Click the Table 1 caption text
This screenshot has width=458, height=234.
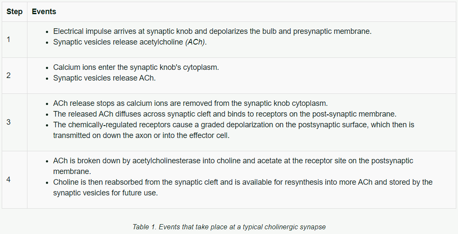(229, 227)
